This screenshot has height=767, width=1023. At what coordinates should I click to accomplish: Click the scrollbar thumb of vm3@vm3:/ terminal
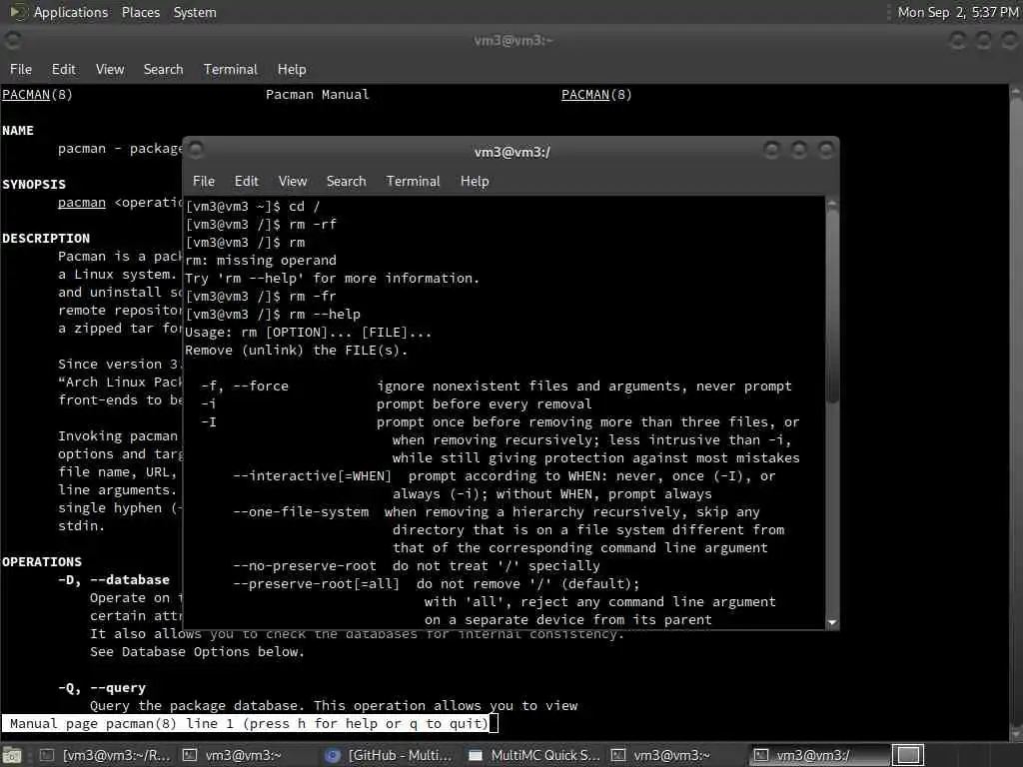point(832,307)
